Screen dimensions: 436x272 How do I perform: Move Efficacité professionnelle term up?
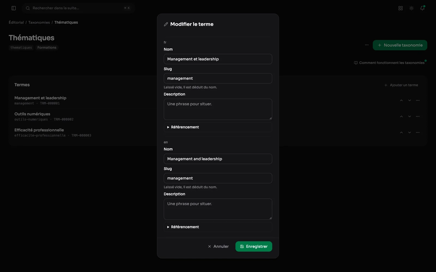401,132
